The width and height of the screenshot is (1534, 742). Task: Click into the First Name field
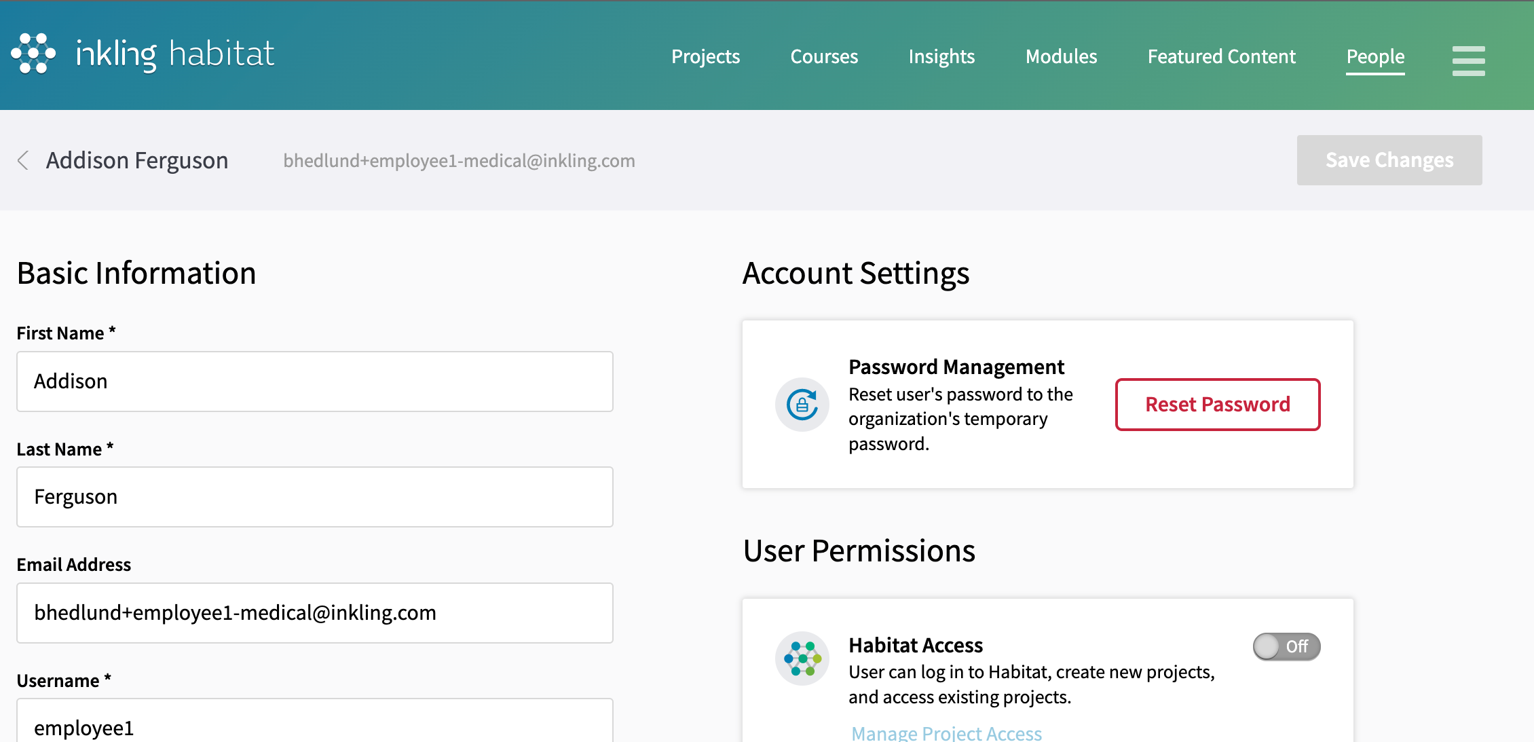[315, 382]
